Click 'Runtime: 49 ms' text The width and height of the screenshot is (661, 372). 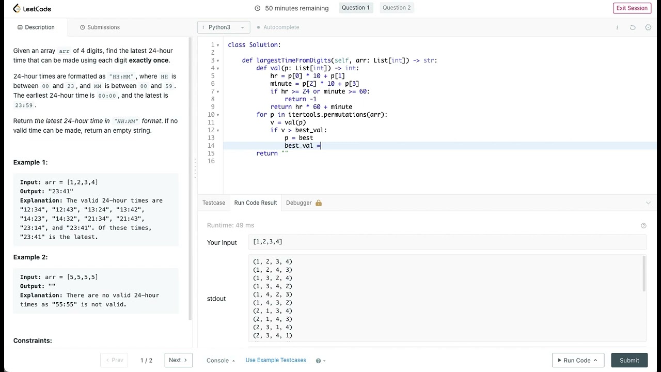click(230, 226)
